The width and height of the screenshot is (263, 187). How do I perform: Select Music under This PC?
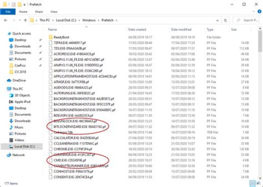[19, 127]
